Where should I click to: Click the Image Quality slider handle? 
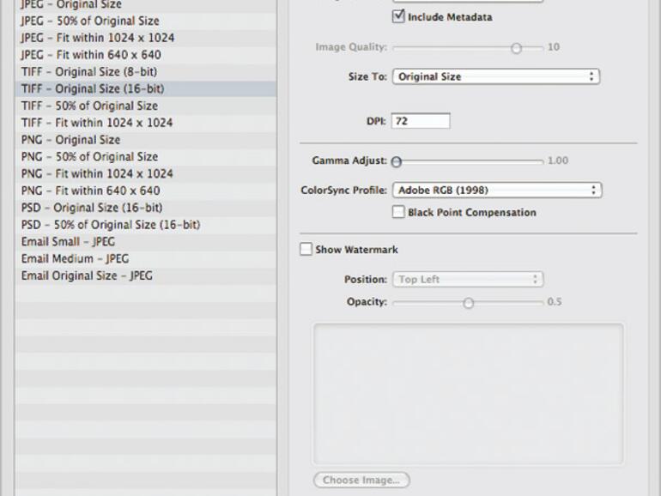click(517, 48)
